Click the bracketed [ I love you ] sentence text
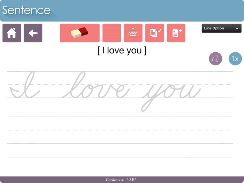Screen dimensions: 244x183 [122, 51]
